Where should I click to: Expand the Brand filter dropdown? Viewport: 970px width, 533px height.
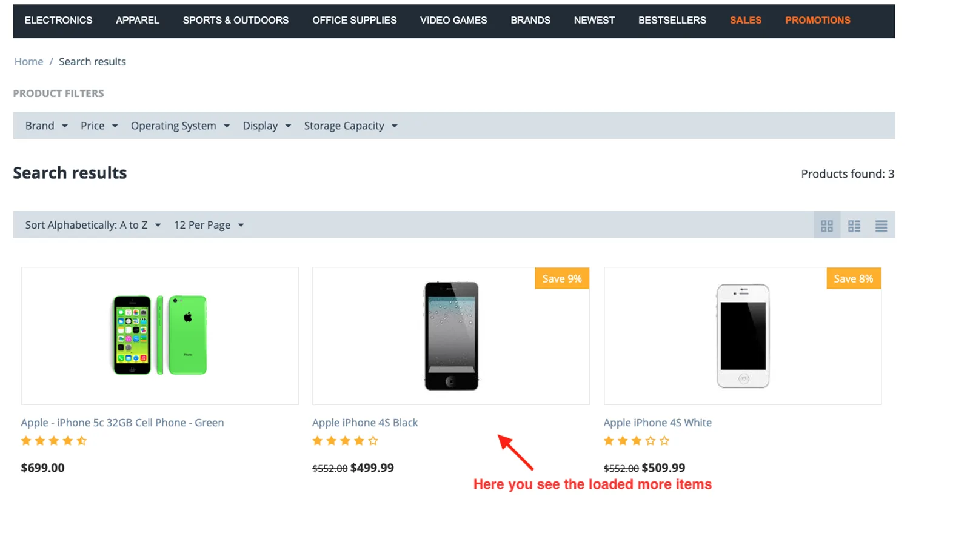[x=47, y=126]
